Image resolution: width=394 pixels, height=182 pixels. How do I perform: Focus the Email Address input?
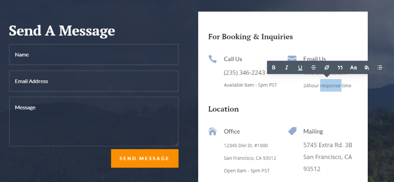click(x=94, y=81)
